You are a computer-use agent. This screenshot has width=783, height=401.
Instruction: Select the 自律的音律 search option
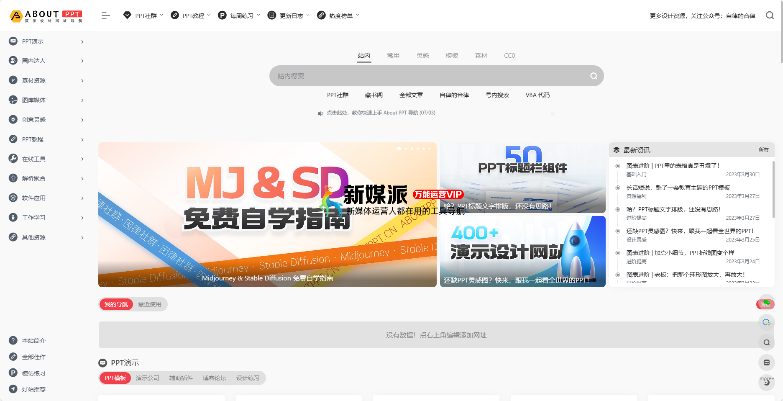click(454, 95)
